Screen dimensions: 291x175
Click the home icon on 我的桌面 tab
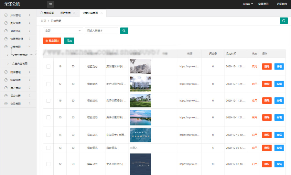click(41, 13)
